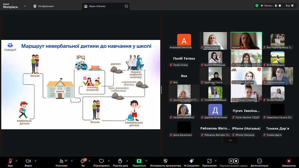This screenshot has height=168, width=299.
Task: Launch the AI Companion assistant
Action: pos(191,161)
